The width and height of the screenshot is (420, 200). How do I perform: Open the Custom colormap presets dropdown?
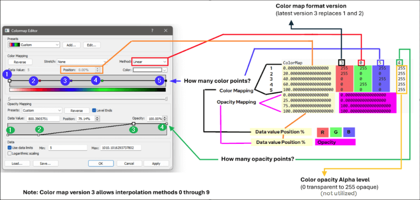pyautogui.click(x=34, y=45)
